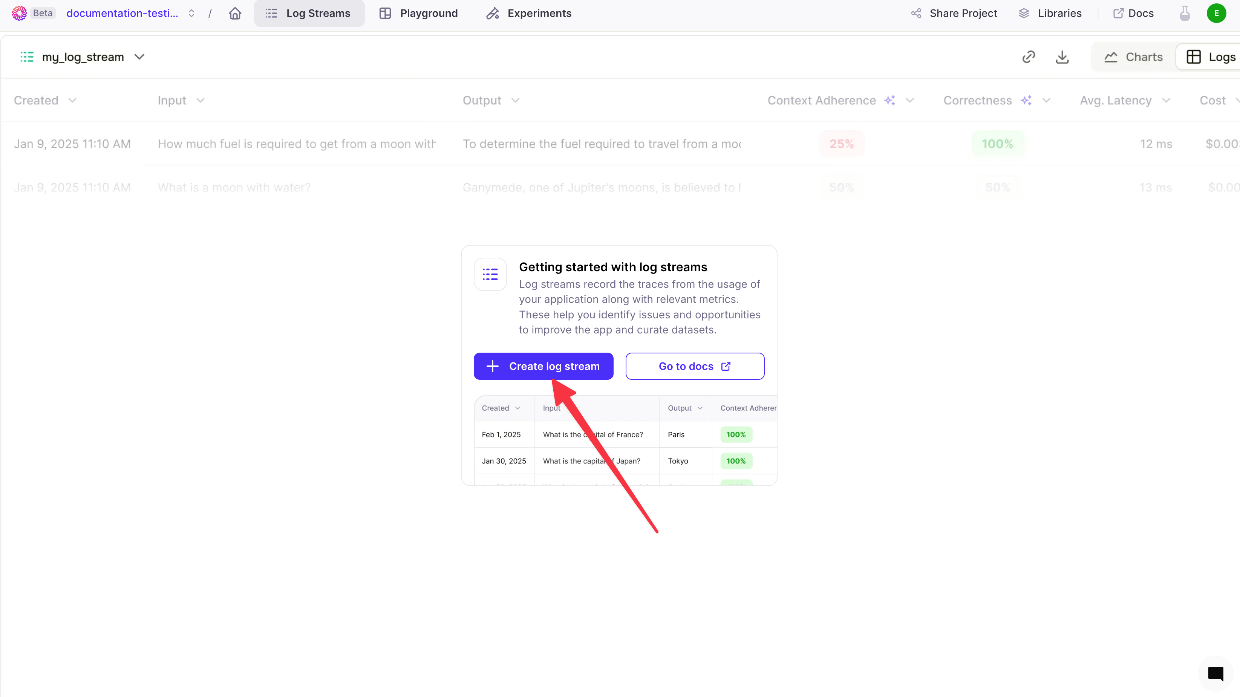Open the chat bubble widget
This screenshot has height=697, width=1240.
click(1216, 673)
